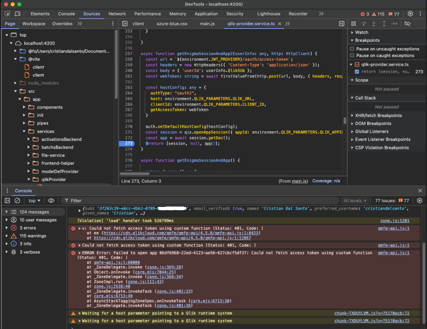Open DevTools settings gear icon
This screenshot has width=427, height=329.
point(410,14)
